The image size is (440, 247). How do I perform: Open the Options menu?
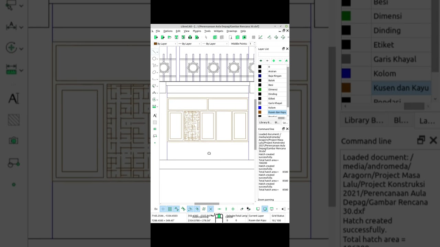point(168,31)
